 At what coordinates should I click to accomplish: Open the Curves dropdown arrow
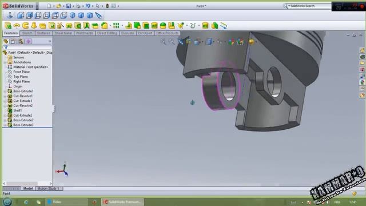click(199, 26)
